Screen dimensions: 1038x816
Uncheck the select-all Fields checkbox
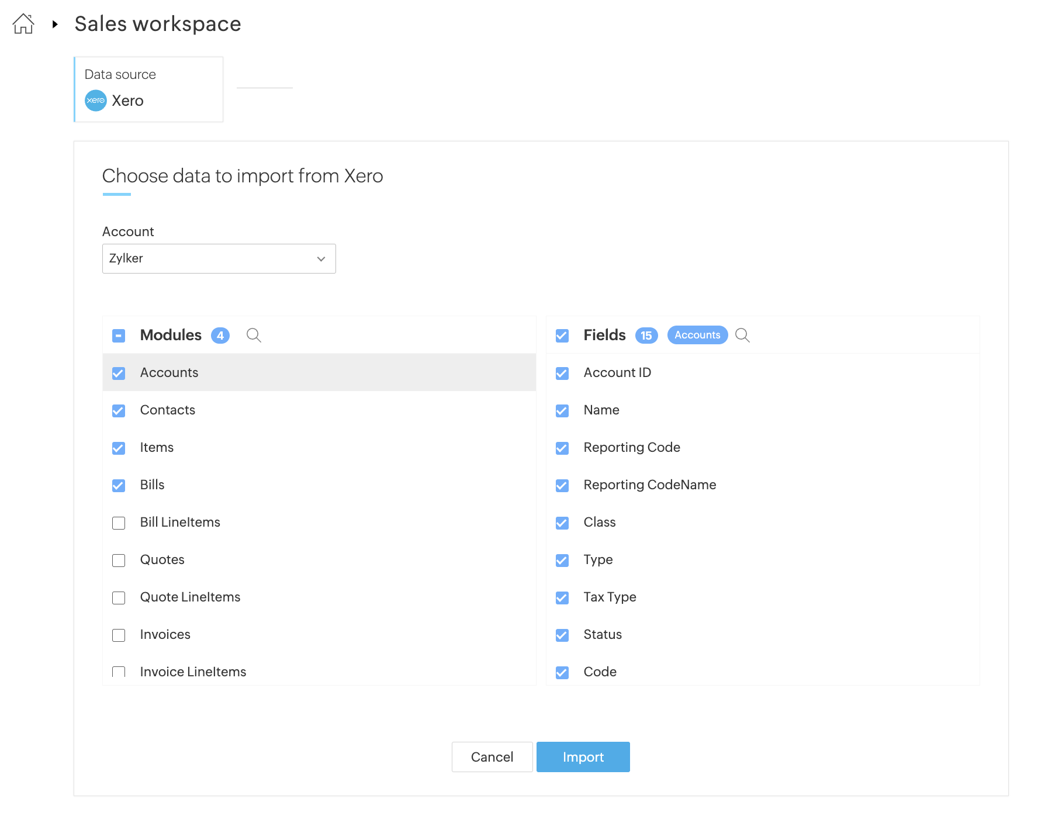pyautogui.click(x=562, y=336)
